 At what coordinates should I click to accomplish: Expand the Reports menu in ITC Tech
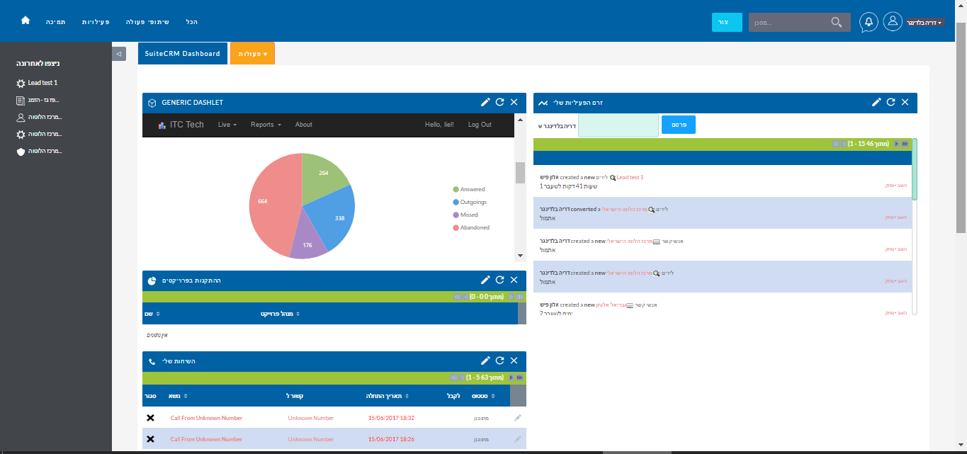266,125
